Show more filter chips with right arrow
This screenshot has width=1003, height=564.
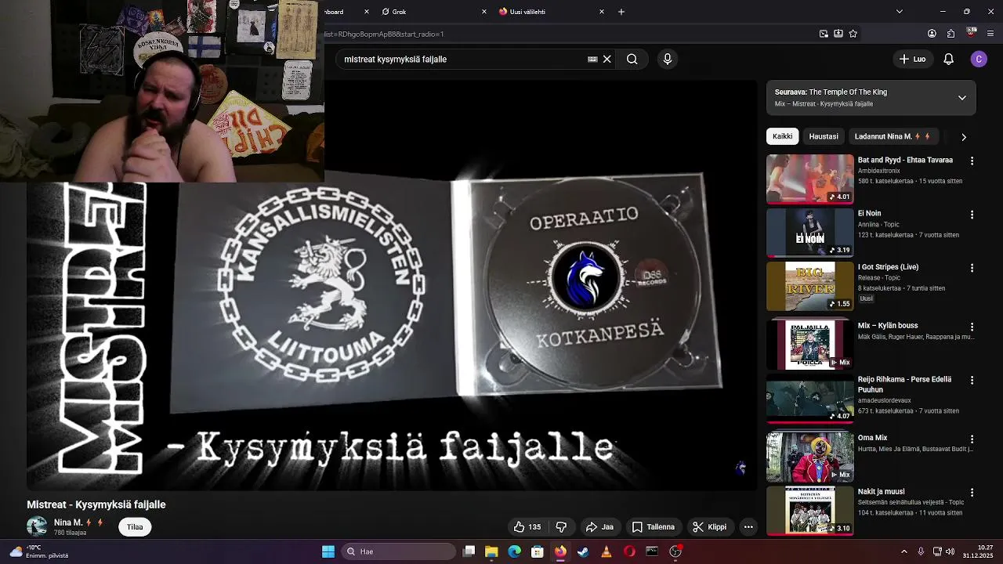click(x=964, y=136)
